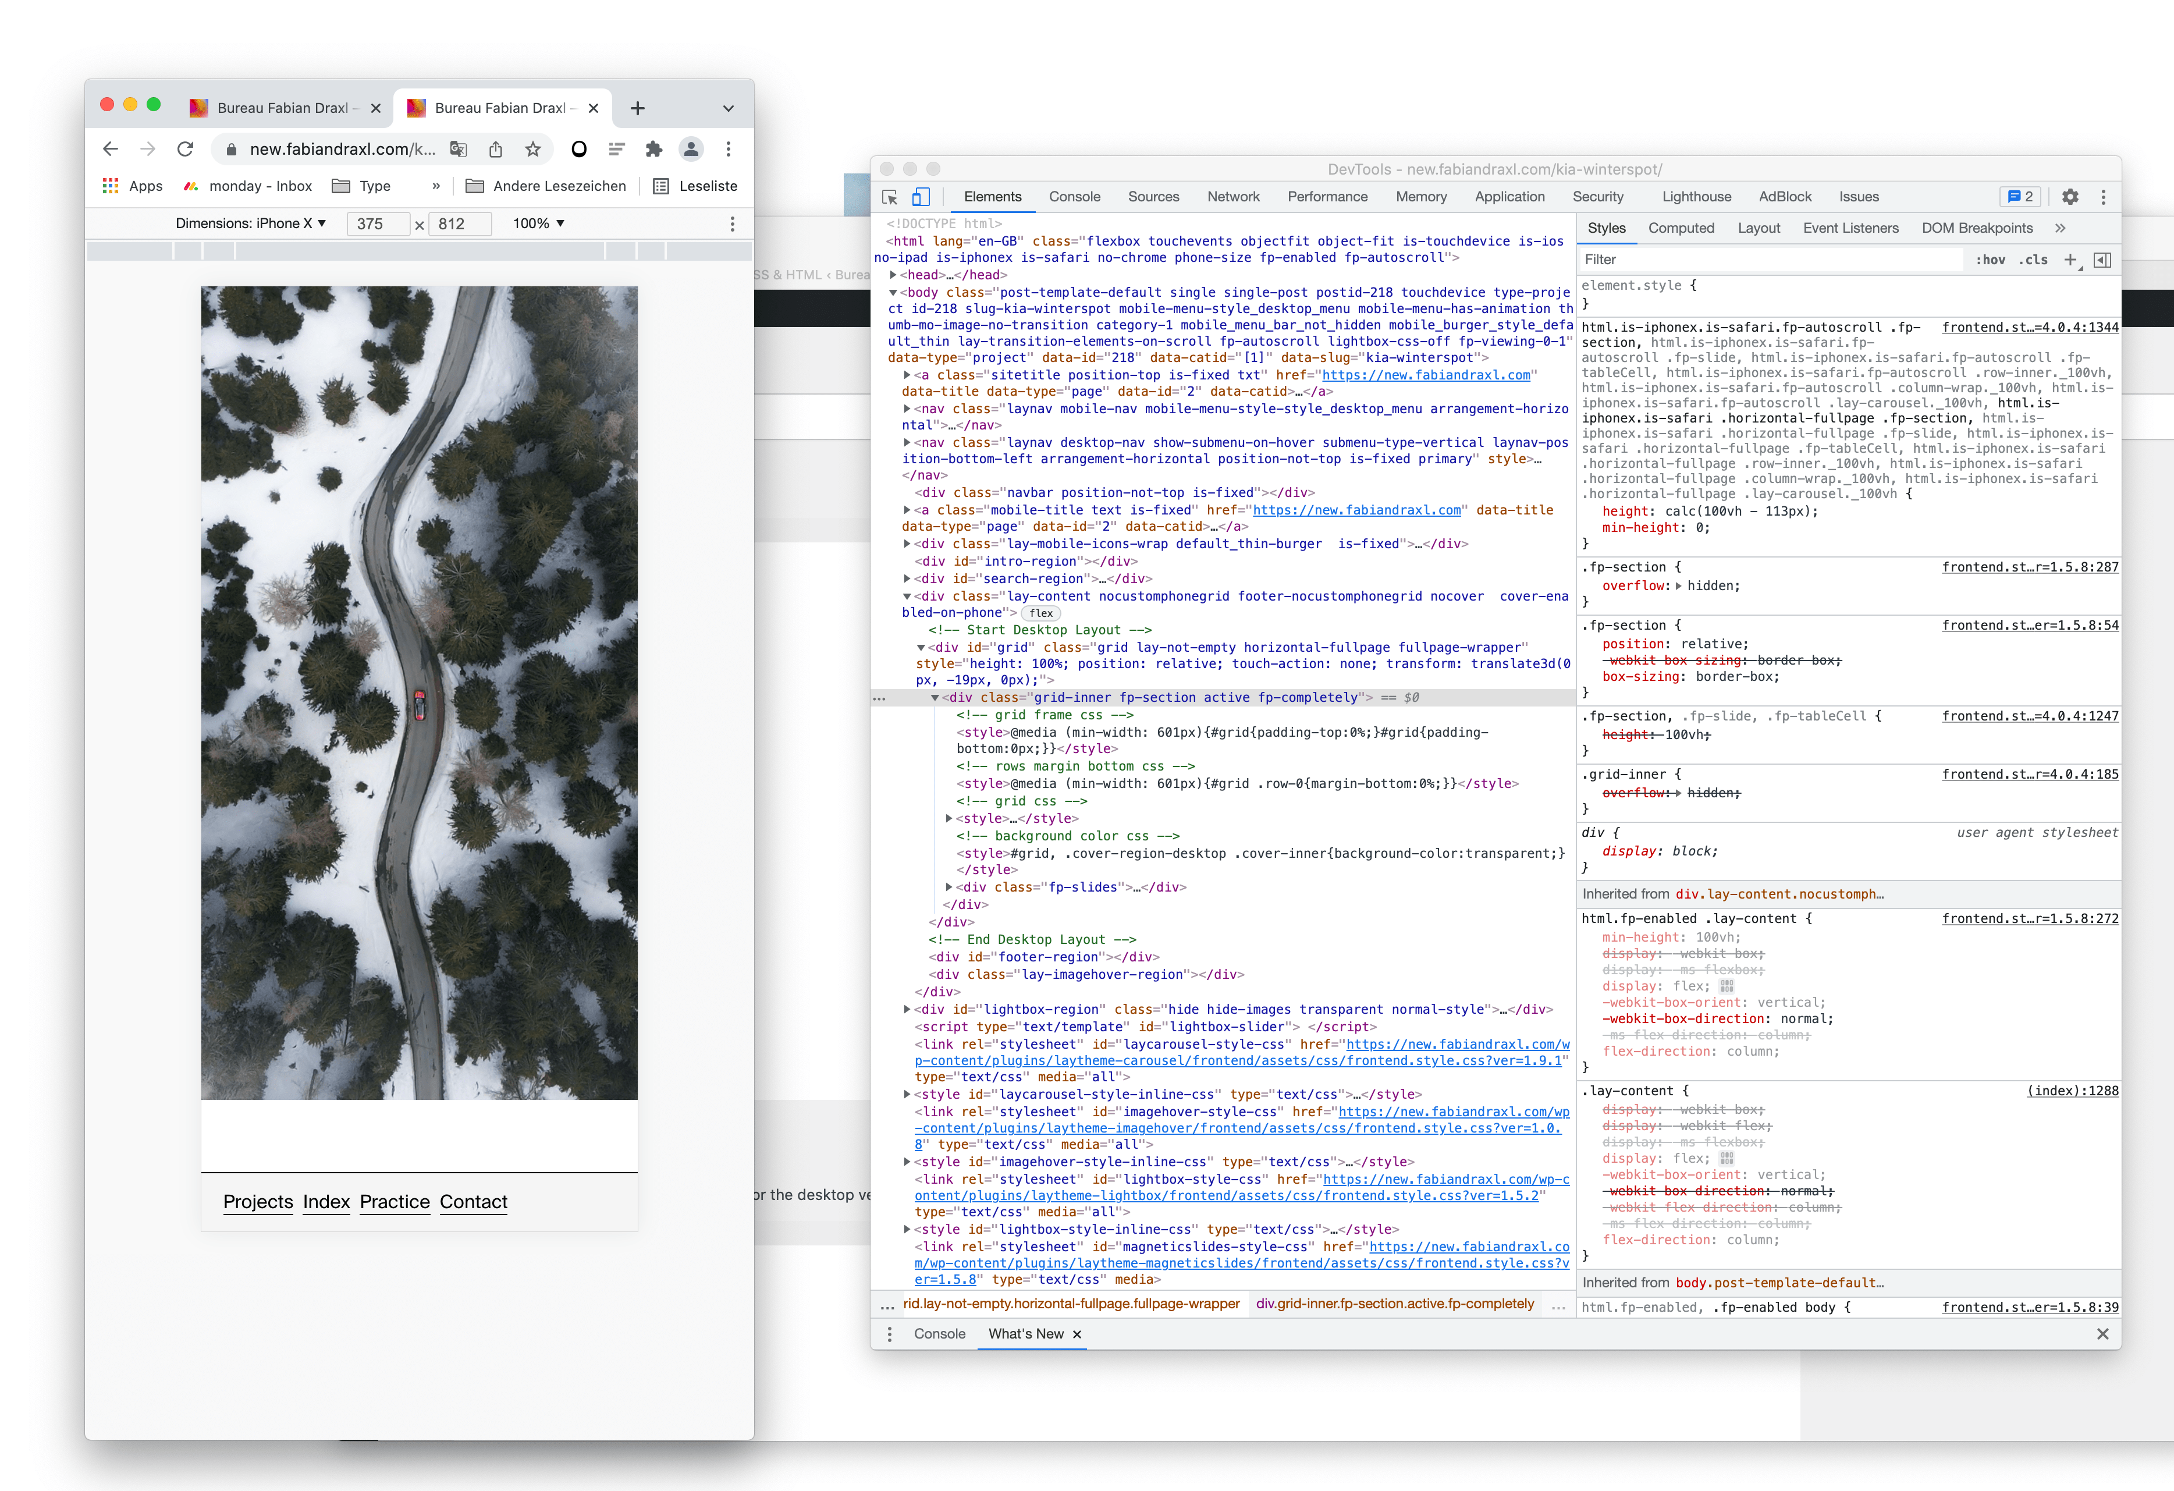Viewport: 2174px width, 1491px height.
Task: Click the flex display editor icon
Action: tap(1727, 986)
